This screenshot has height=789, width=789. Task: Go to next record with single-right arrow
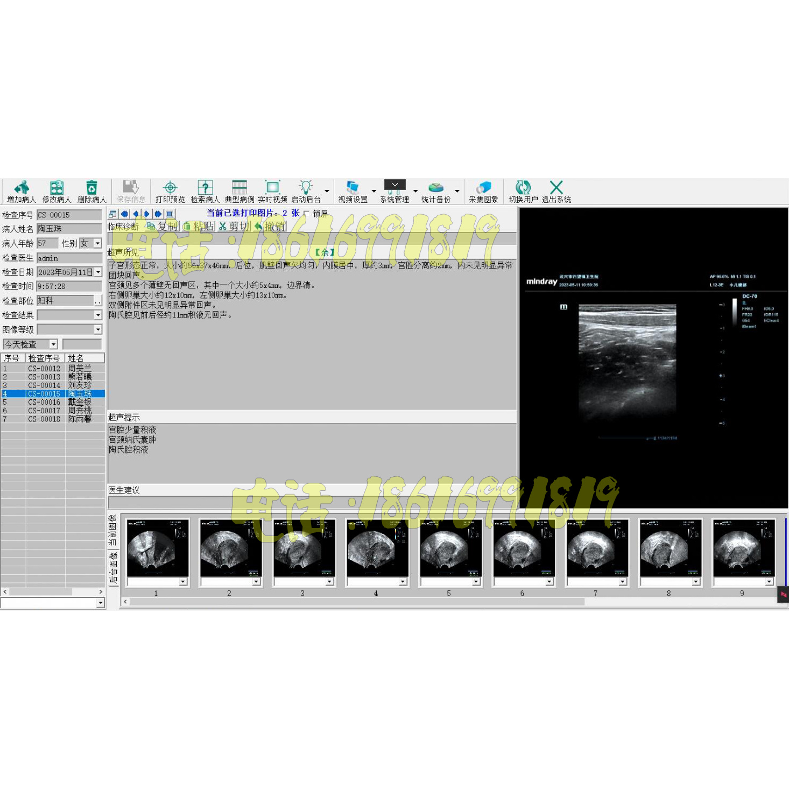(x=147, y=214)
